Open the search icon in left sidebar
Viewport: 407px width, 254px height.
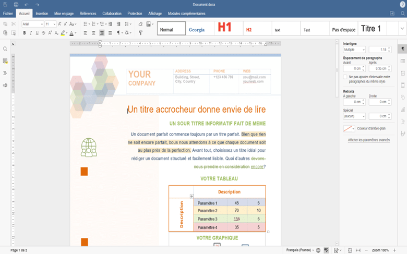[5, 49]
